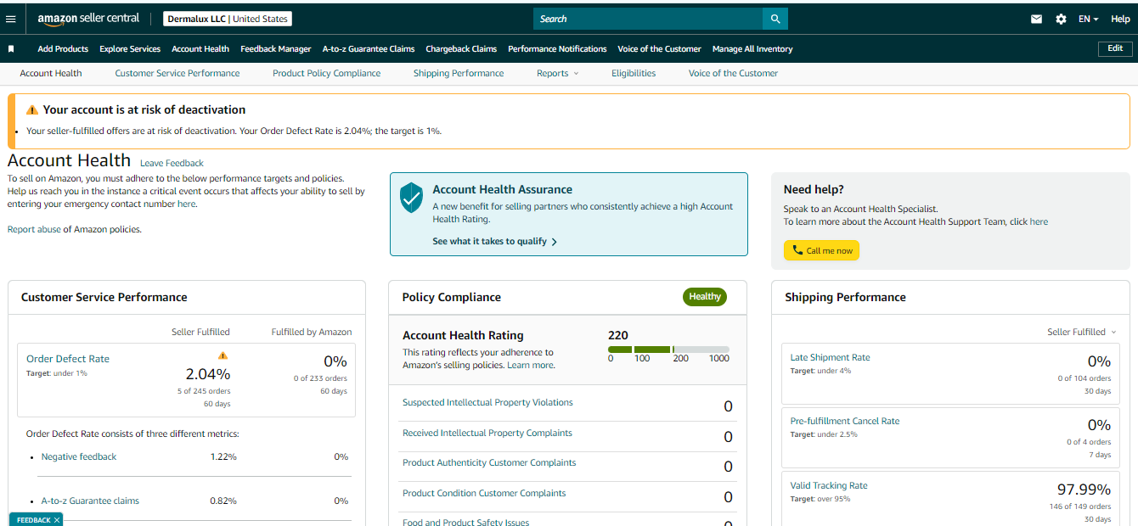1138x526 pixels.
Task: Open Performance Notifications in favorites bar
Action: click(557, 49)
